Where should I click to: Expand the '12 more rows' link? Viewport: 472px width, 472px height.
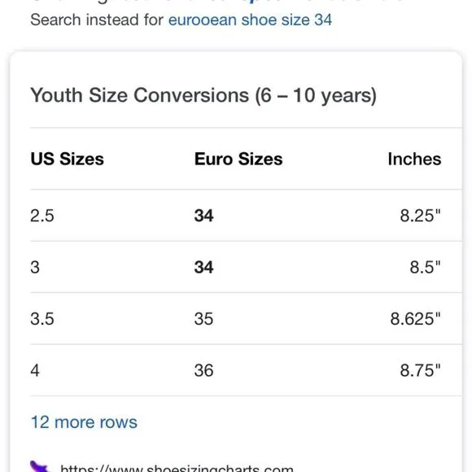pos(84,422)
